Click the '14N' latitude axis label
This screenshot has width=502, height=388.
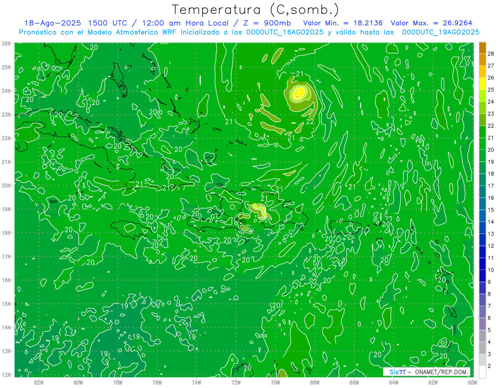click(6, 327)
